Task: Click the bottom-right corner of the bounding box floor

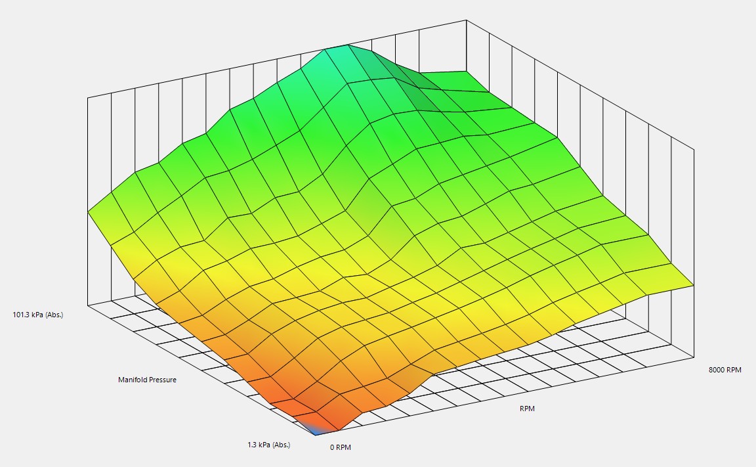Action: (694, 358)
